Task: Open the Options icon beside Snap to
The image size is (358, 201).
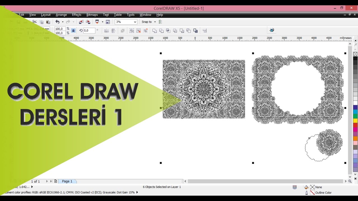Action: [160, 22]
